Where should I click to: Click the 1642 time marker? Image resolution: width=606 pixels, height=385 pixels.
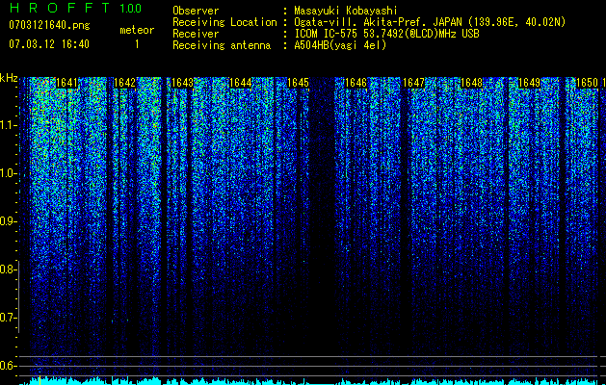pyautogui.click(x=125, y=83)
